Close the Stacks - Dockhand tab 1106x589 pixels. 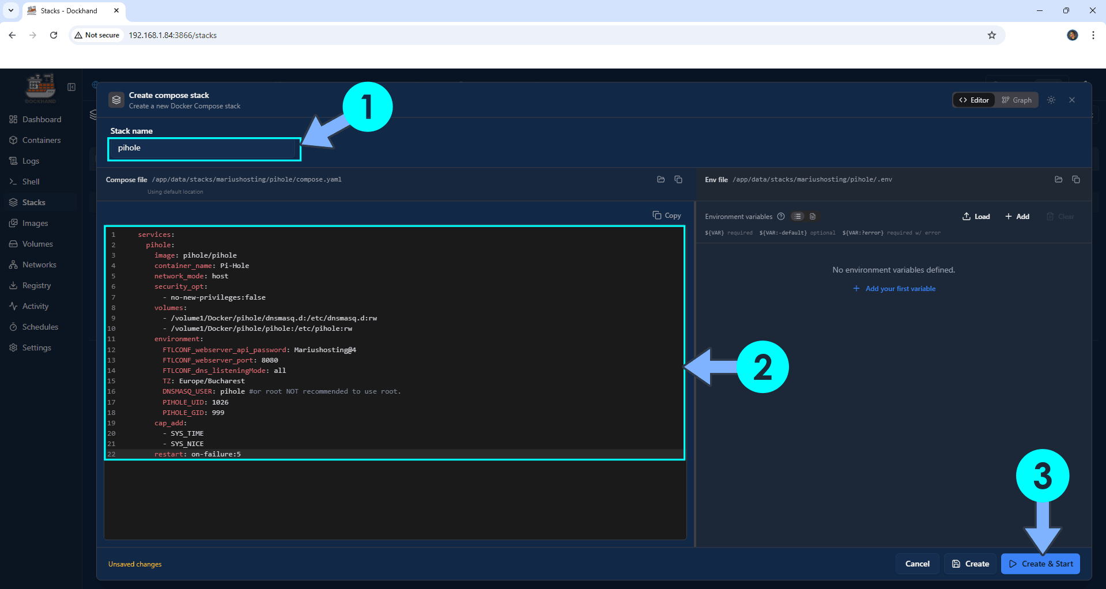[x=116, y=10]
